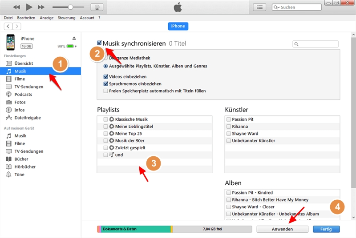Click the Play button in playback controls

click(x=29, y=7)
